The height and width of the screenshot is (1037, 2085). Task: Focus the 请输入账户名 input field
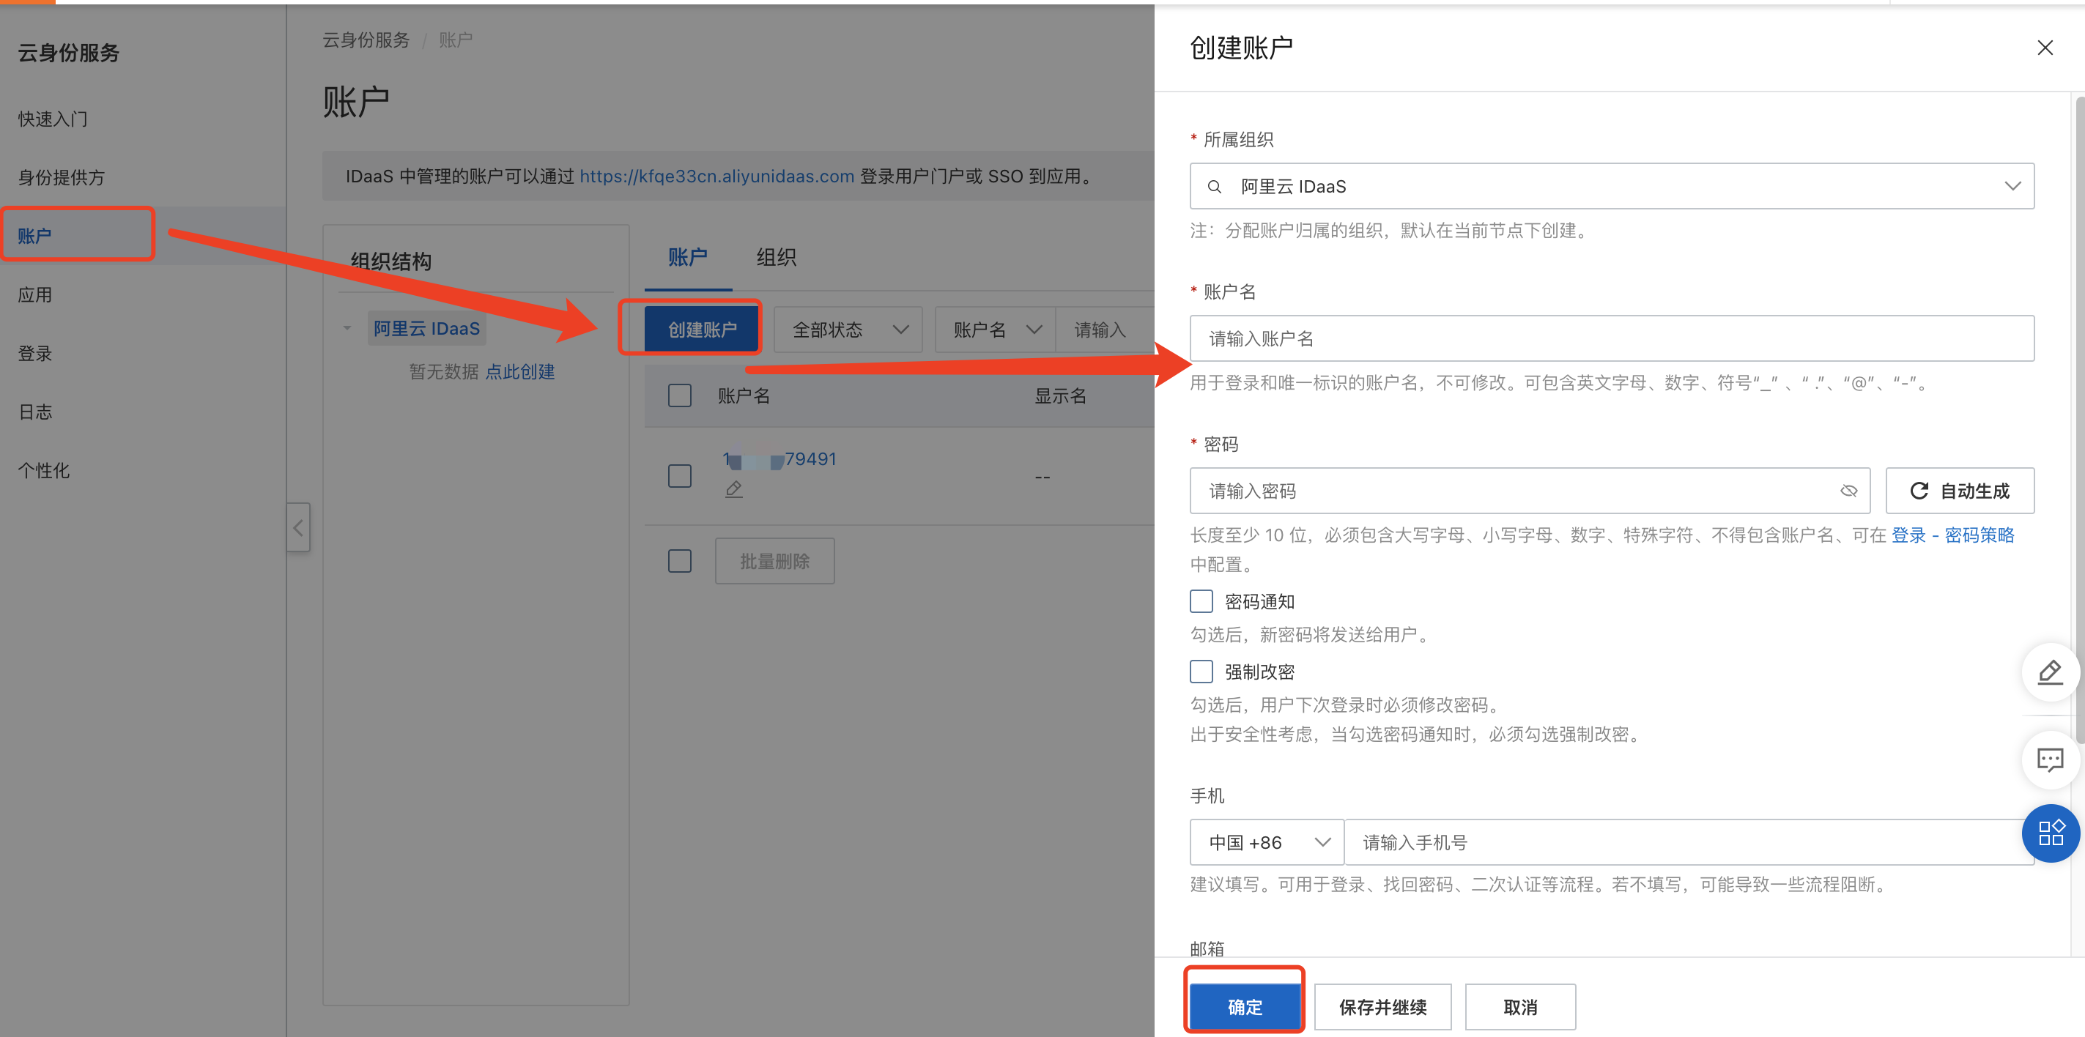coord(1612,339)
